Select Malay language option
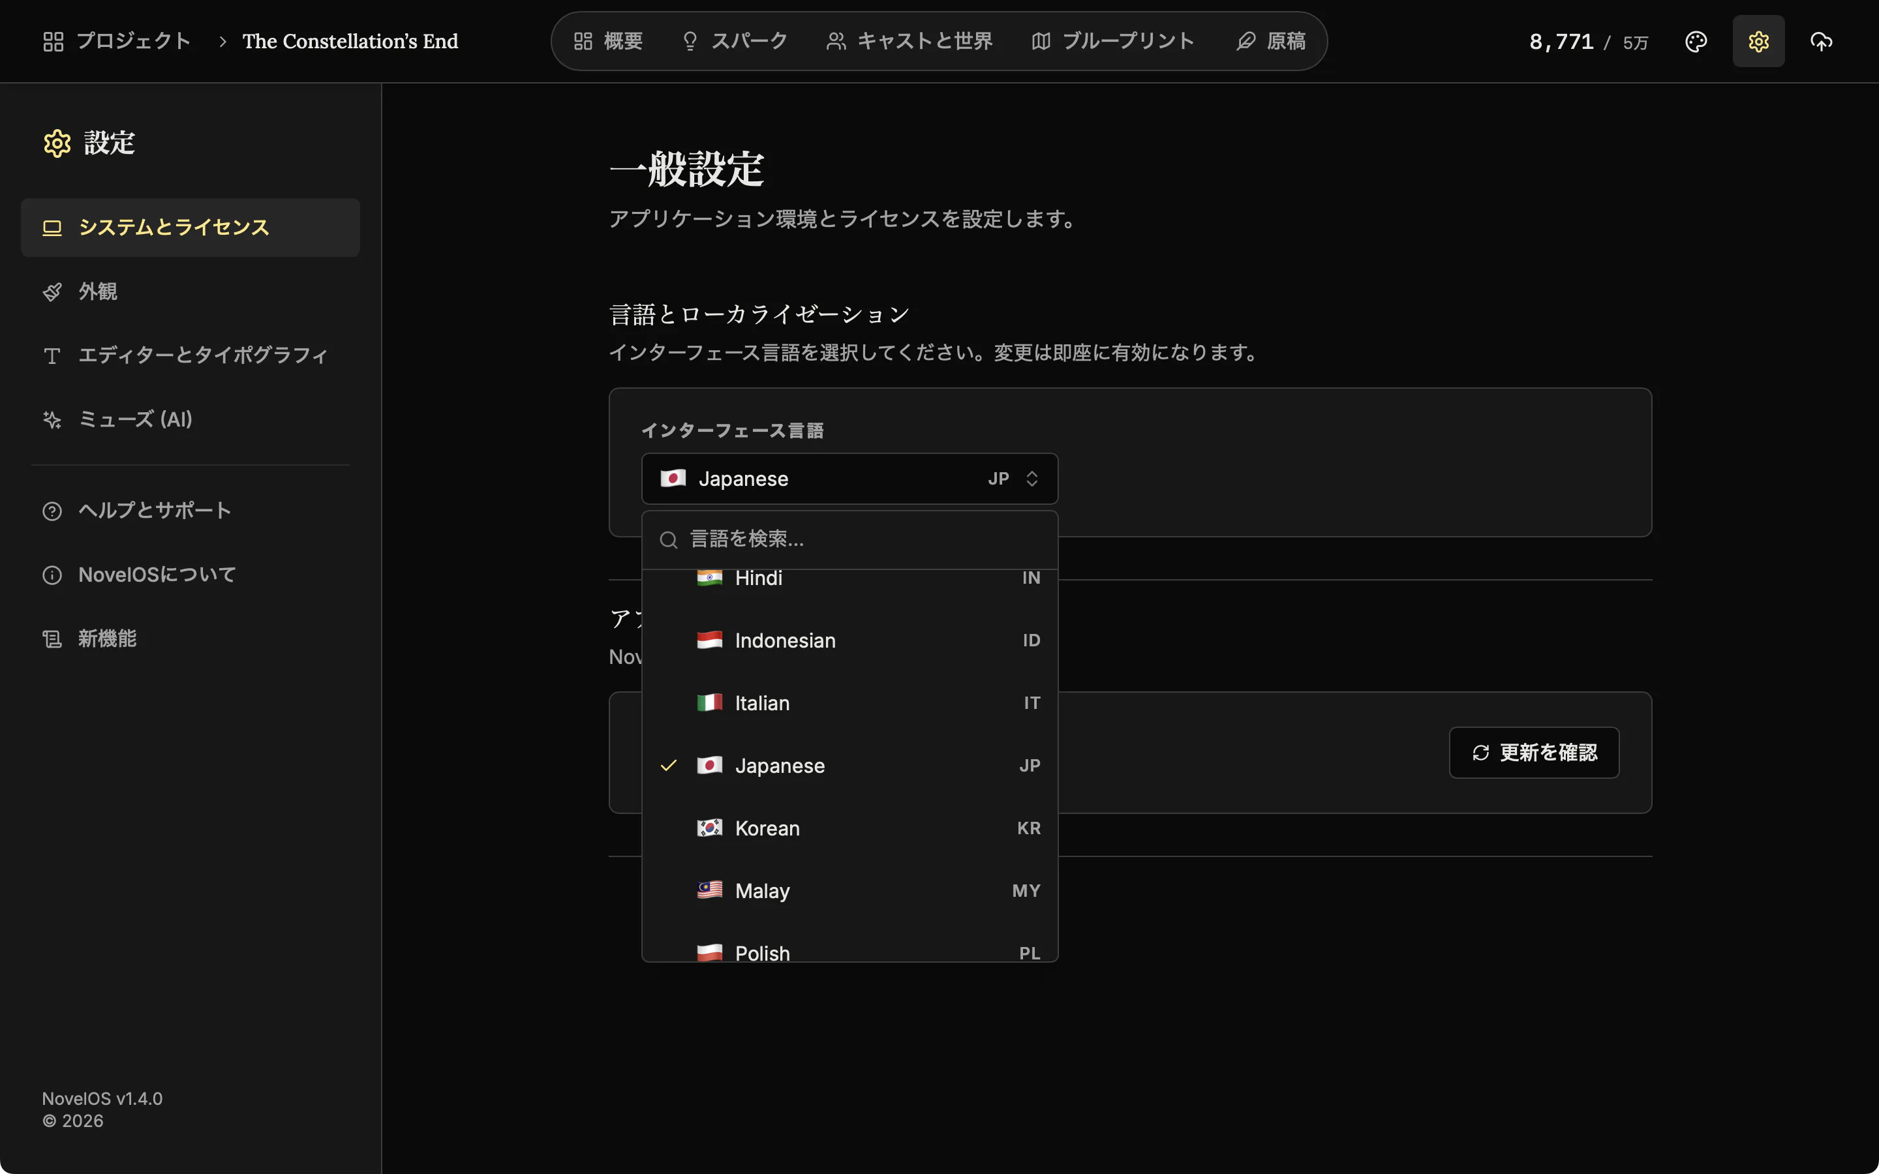Viewport: 1879px width, 1174px height. tap(849, 890)
